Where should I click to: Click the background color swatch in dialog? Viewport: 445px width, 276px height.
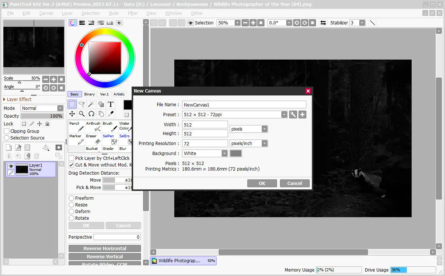(236, 153)
